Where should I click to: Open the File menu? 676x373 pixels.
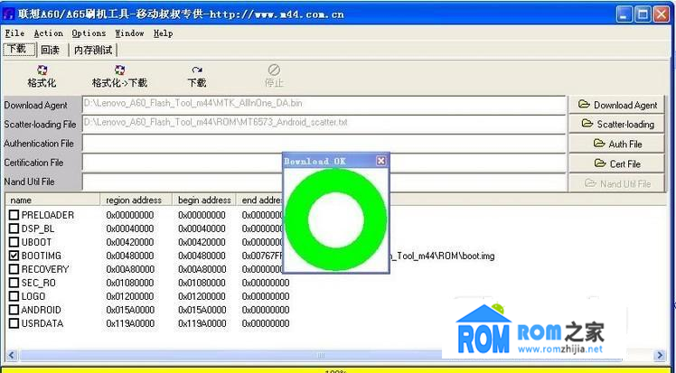(14, 33)
